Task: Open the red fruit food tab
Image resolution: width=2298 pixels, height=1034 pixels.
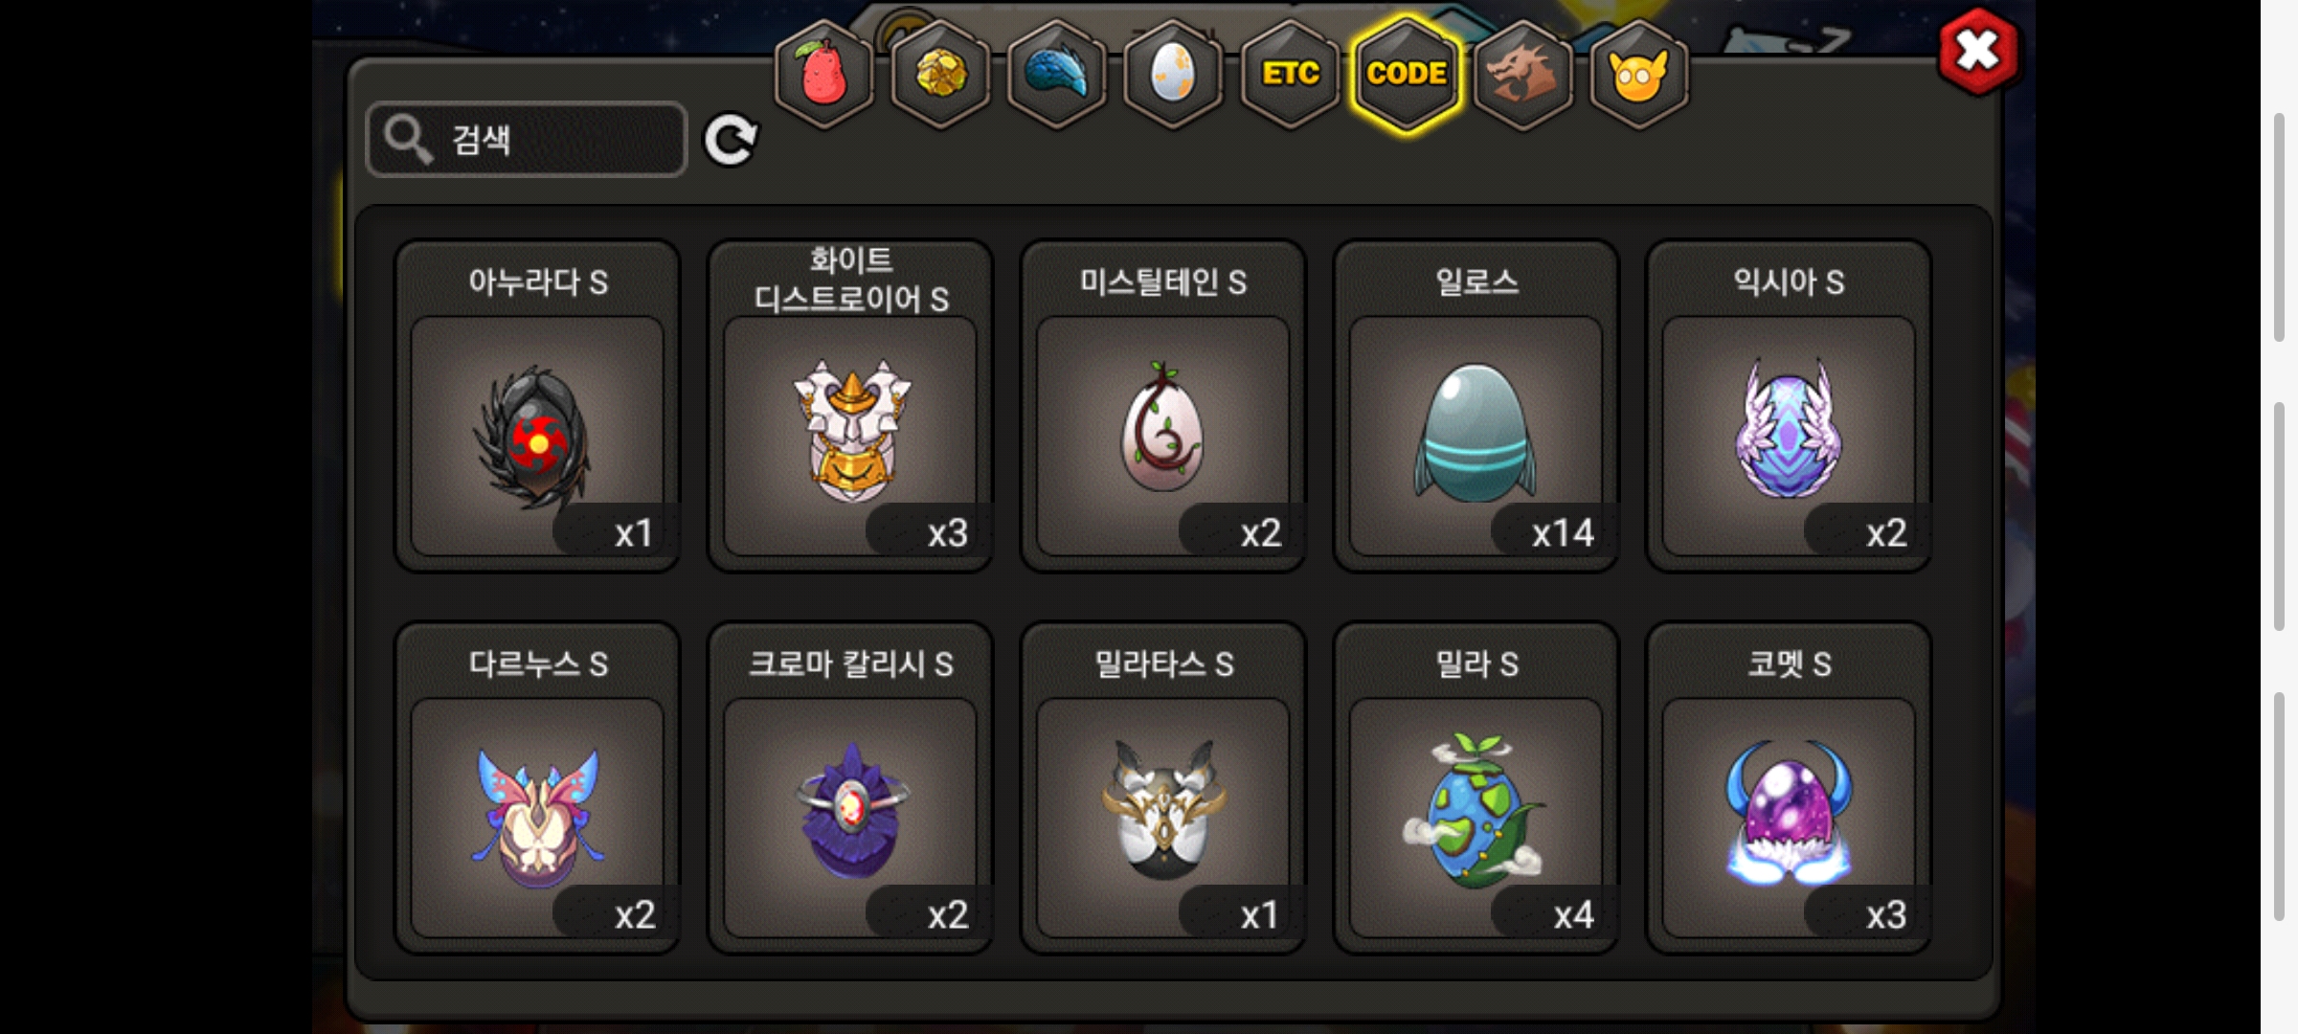Action: tap(823, 74)
